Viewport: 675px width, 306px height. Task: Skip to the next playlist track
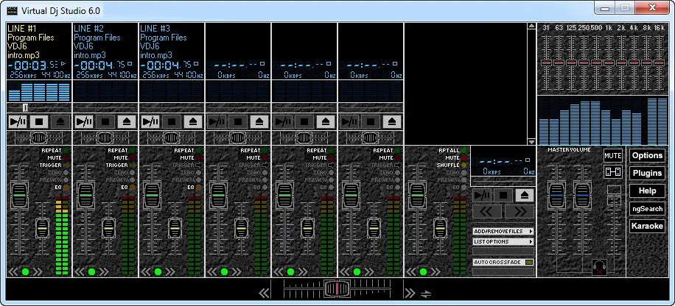click(x=520, y=211)
